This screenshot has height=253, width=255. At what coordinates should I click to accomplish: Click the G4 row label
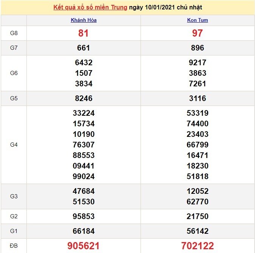(14, 145)
